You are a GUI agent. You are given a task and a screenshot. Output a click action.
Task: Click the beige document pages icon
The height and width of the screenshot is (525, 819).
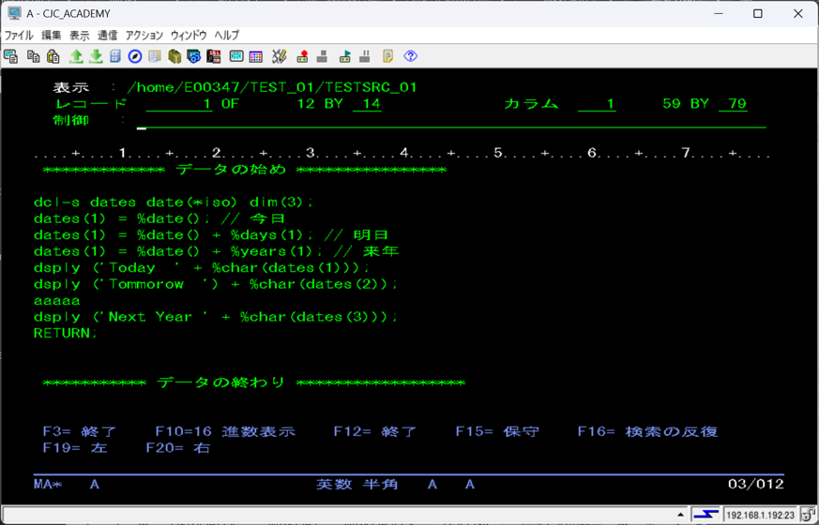click(x=155, y=56)
